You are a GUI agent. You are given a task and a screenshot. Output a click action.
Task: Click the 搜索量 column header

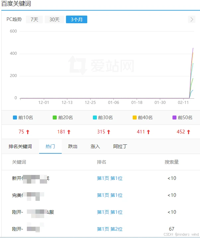tap(171, 162)
